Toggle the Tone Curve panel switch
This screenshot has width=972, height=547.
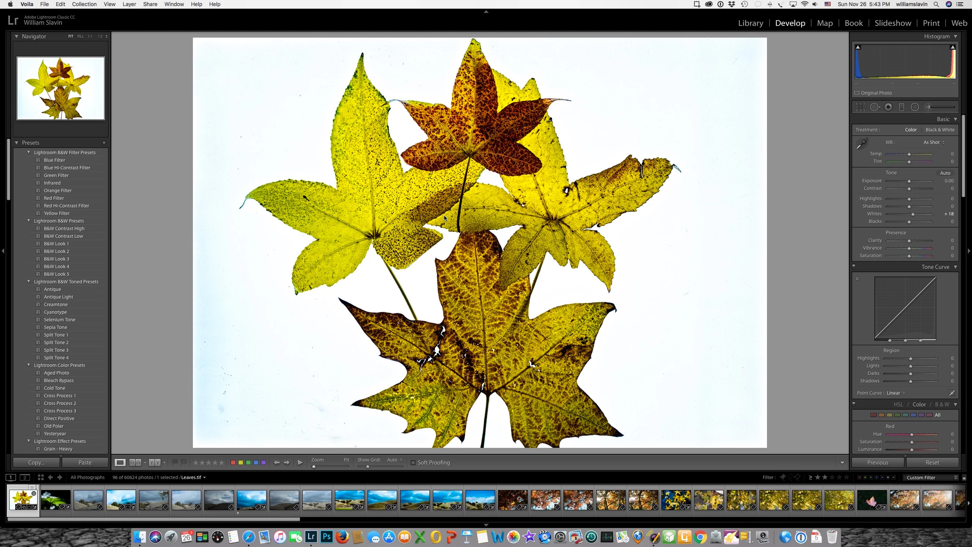(854, 267)
